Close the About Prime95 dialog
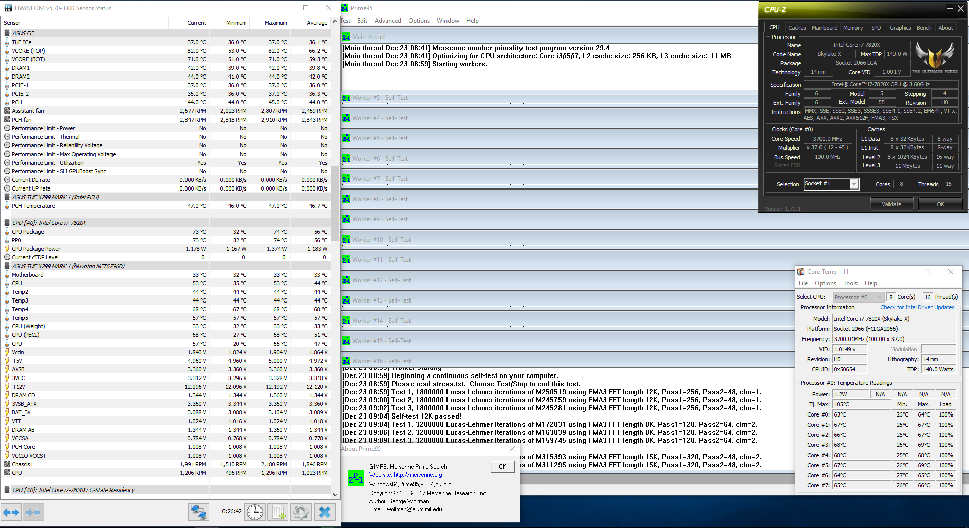969x528 pixels. [x=512, y=449]
